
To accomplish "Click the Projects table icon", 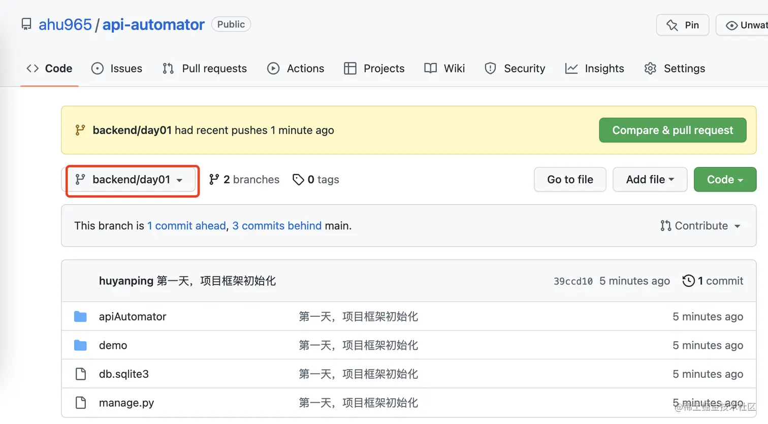I will [x=350, y=69].
